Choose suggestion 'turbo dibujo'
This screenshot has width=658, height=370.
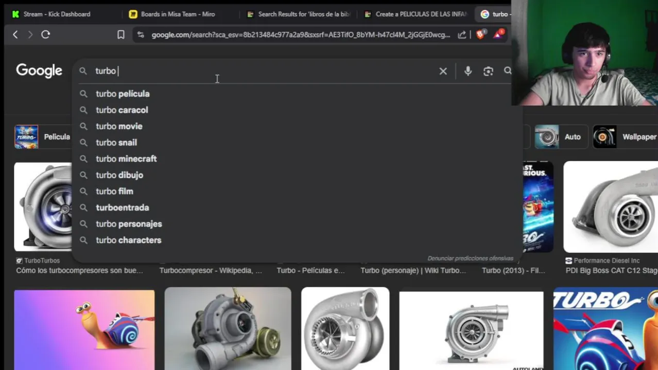click(119, 175)
